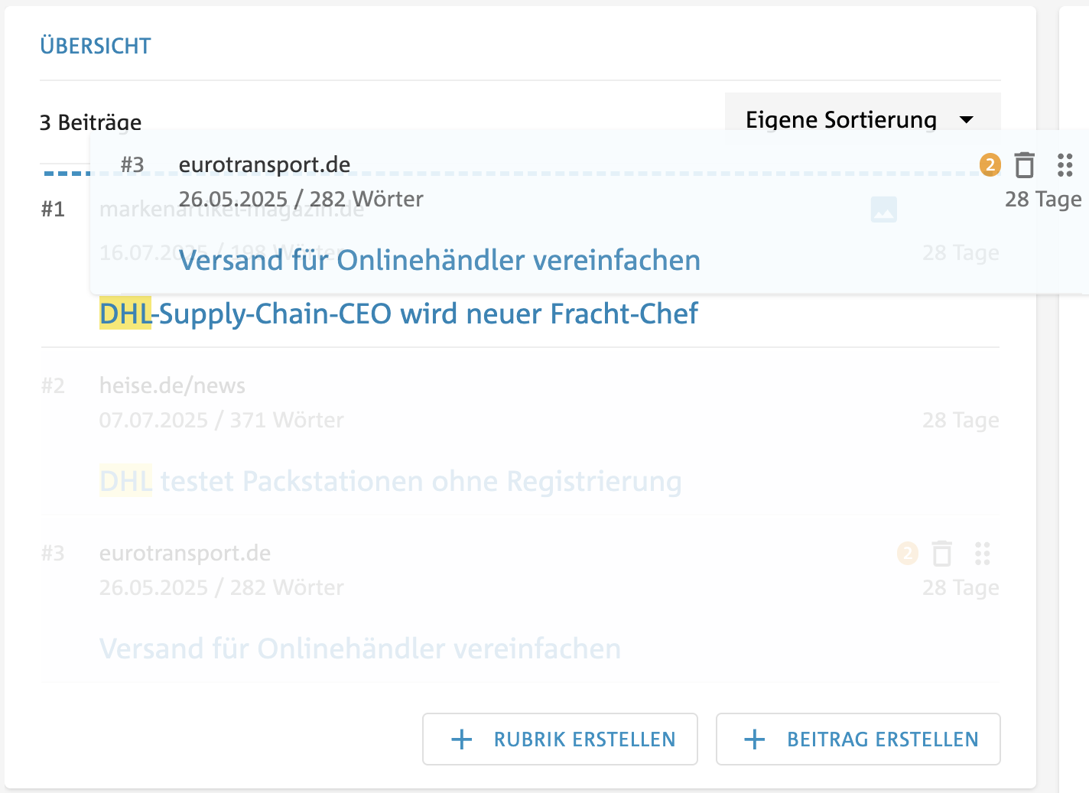Click the image icon in the #1 row

(883, 210)
